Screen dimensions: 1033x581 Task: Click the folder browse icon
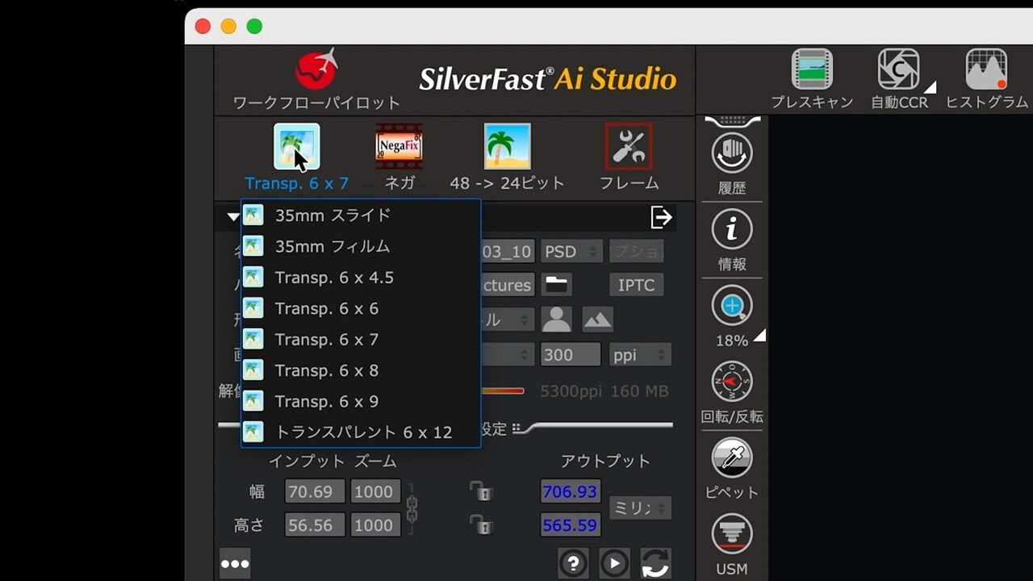tap(557, 285)
